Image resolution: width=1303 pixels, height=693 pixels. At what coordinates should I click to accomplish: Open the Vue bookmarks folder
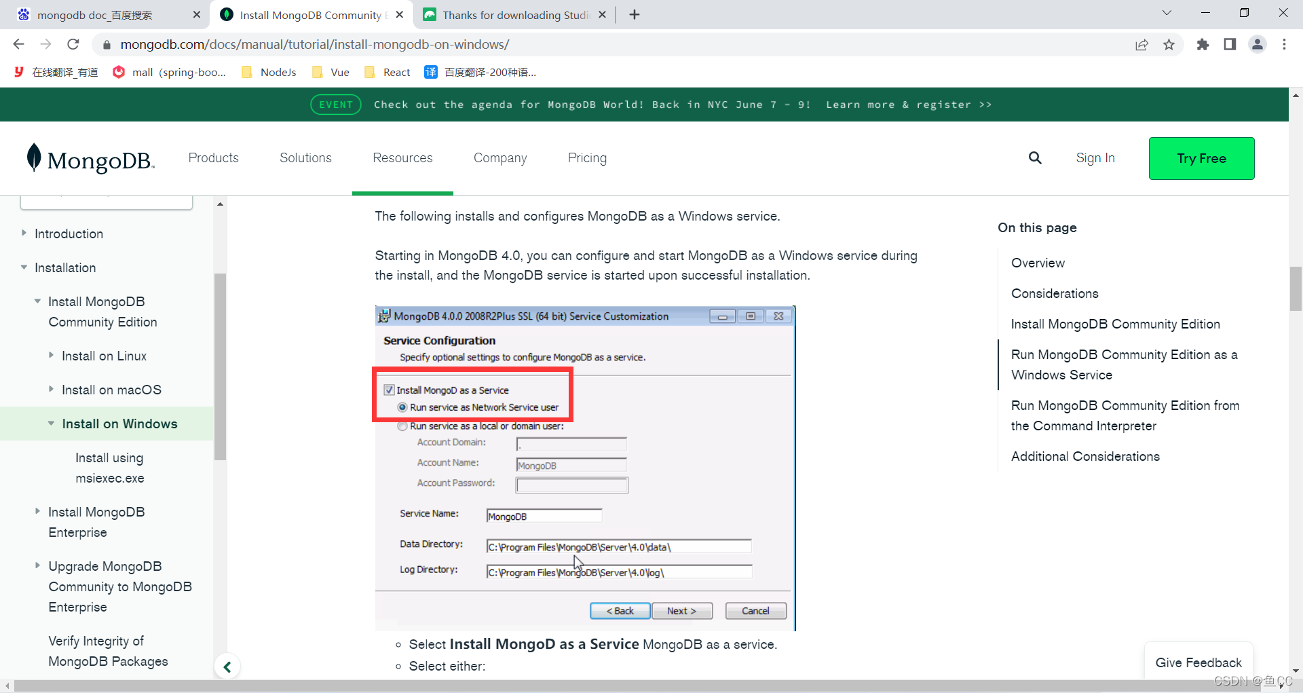point(331,73)
